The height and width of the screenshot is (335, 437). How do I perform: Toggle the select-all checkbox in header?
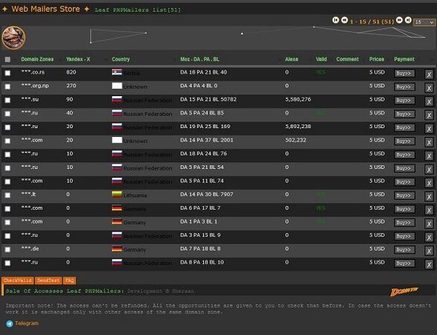click(x=7, y=60)
